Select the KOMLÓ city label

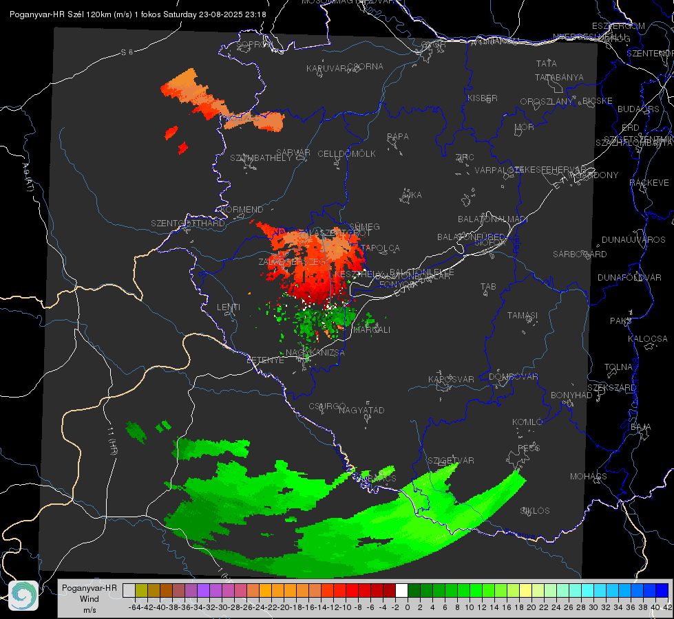527,422
